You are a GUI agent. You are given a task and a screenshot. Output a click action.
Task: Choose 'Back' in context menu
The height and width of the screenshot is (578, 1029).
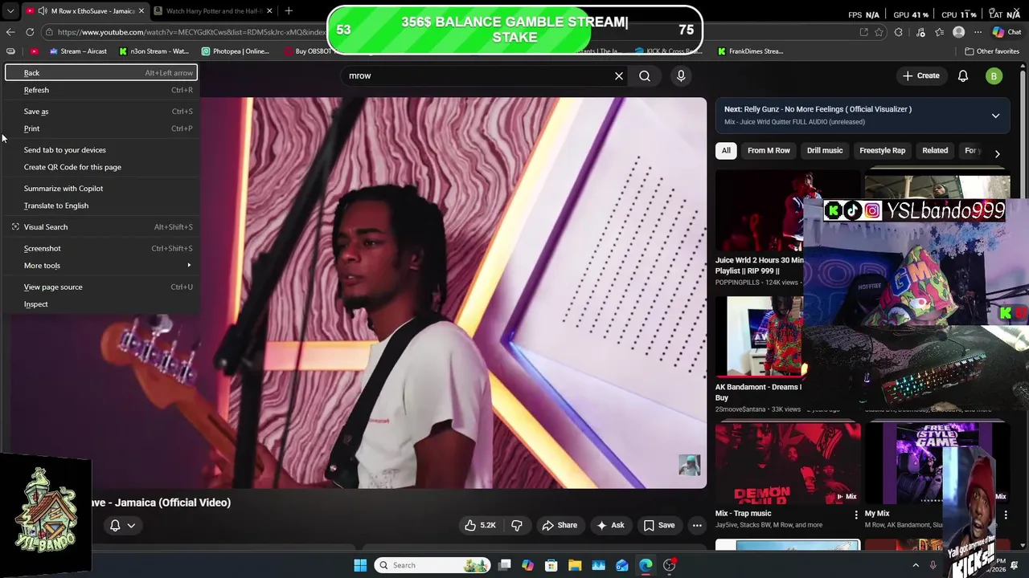pos(100,73)
